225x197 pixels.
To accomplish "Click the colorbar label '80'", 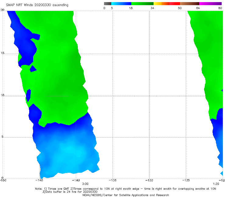I will coord(220,8).
